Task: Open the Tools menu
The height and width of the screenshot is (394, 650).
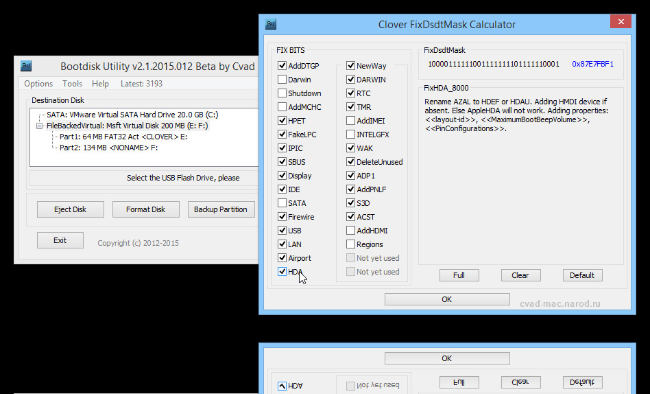Action: click(72, 84)
